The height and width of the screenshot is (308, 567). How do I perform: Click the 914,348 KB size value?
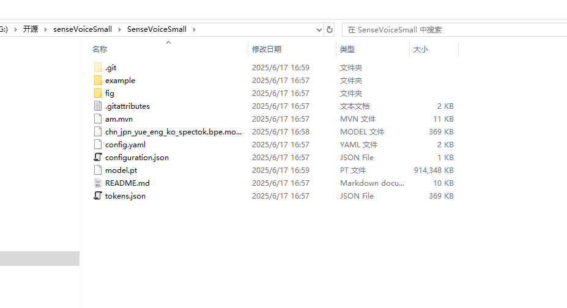(x=434, y=170)
